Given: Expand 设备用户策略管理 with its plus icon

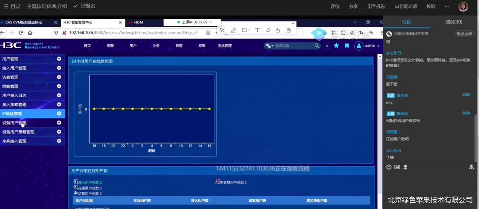Looking at the screenshot, I should coord(59,132).
